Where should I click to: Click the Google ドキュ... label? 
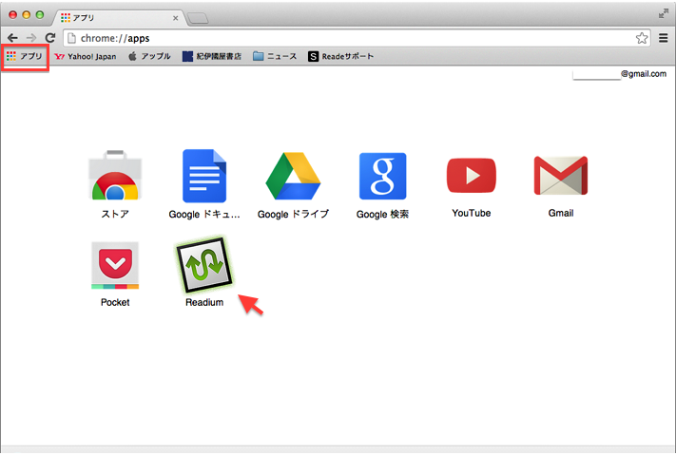click(204, 214)
